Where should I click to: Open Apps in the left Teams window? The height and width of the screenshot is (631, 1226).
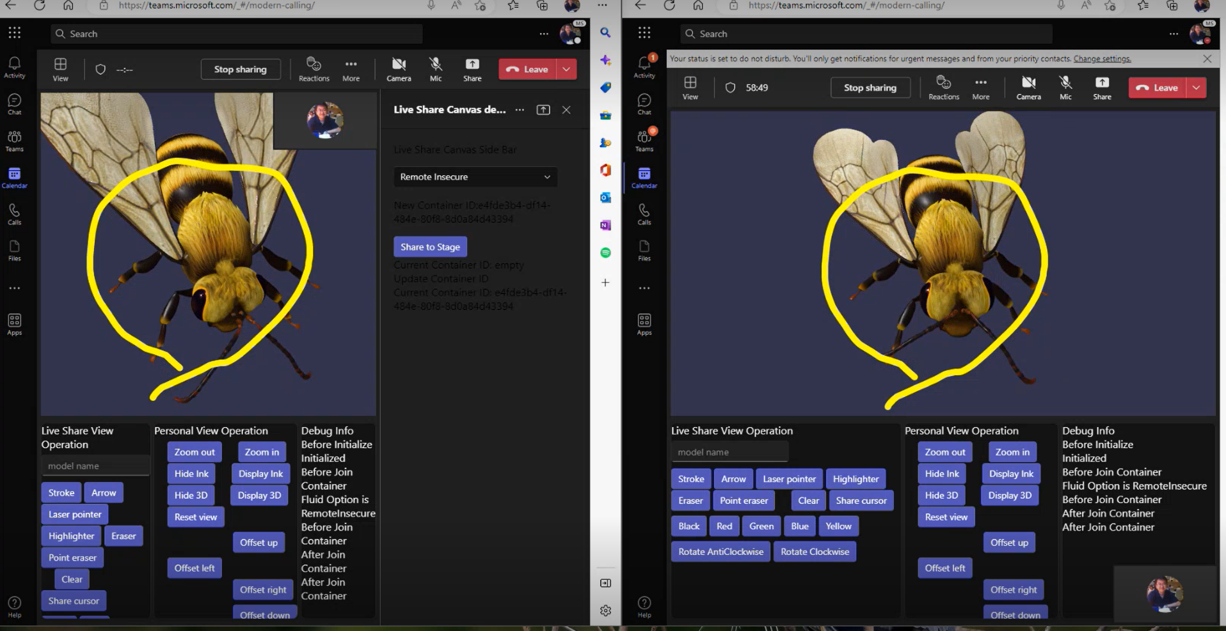point(14,324)
